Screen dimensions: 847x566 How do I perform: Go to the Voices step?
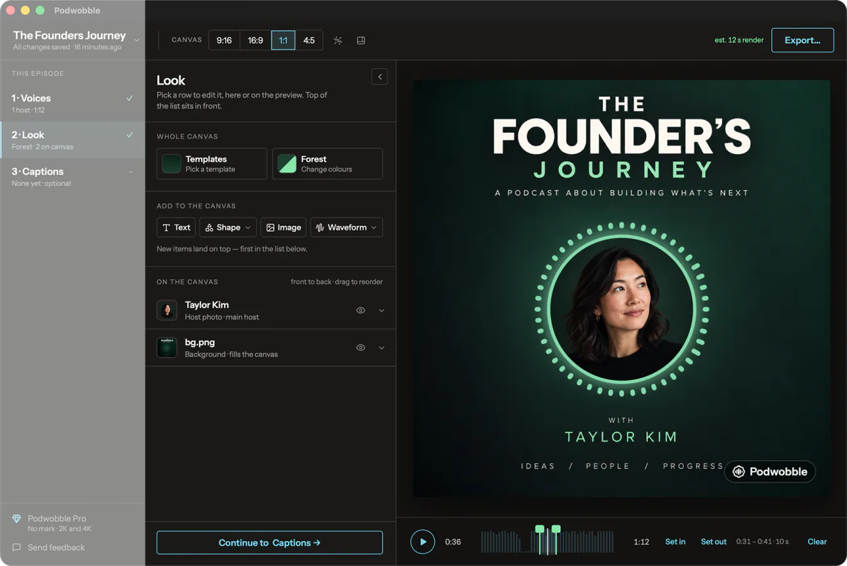click(x=73, y=103)
